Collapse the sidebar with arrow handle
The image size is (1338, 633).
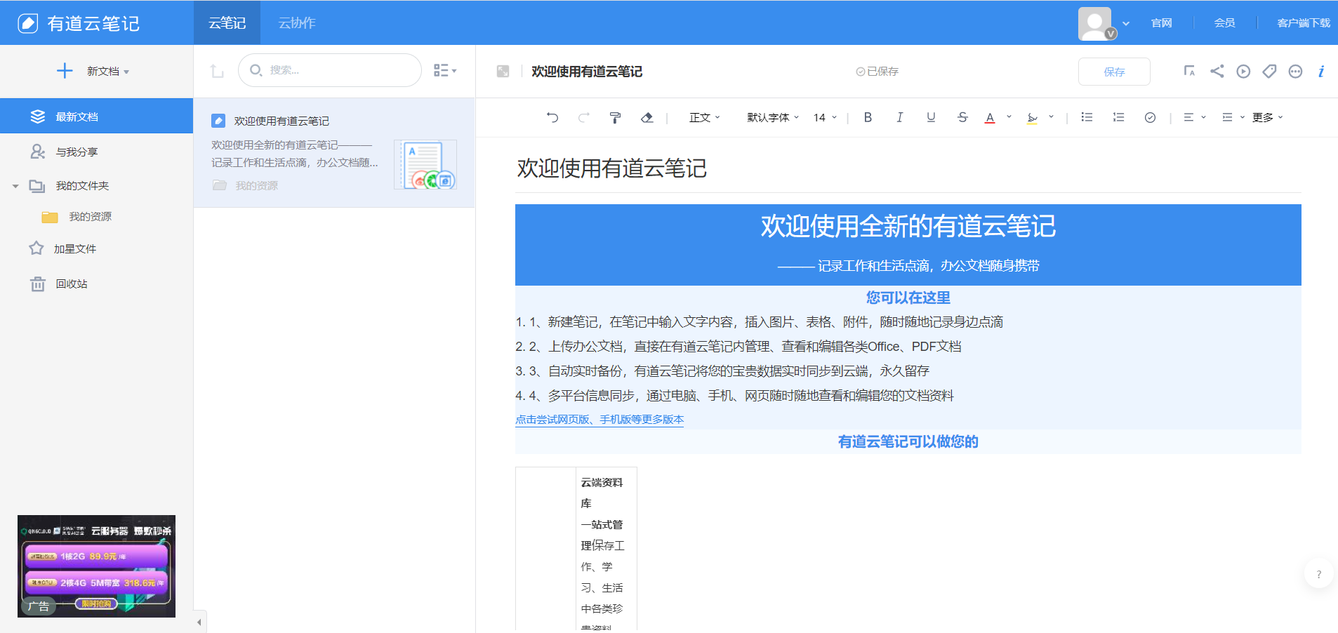(199, 622)
